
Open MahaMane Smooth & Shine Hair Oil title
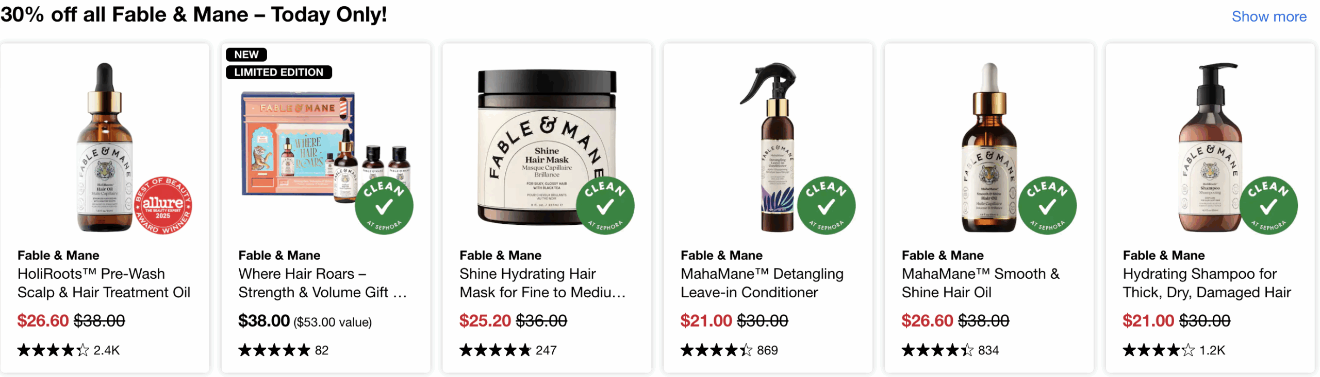tap(981, 283)
